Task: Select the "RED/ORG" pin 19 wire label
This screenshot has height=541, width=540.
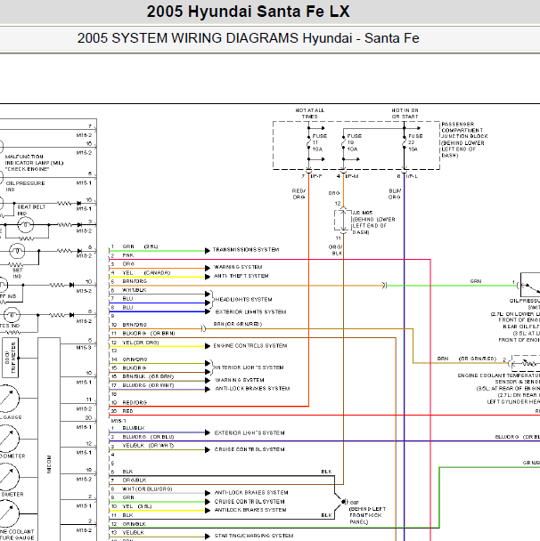Action: (x=135, y=403)
